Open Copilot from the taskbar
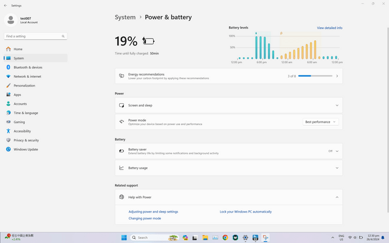Viewport: 389px width, 243px height. pos(185,238)
